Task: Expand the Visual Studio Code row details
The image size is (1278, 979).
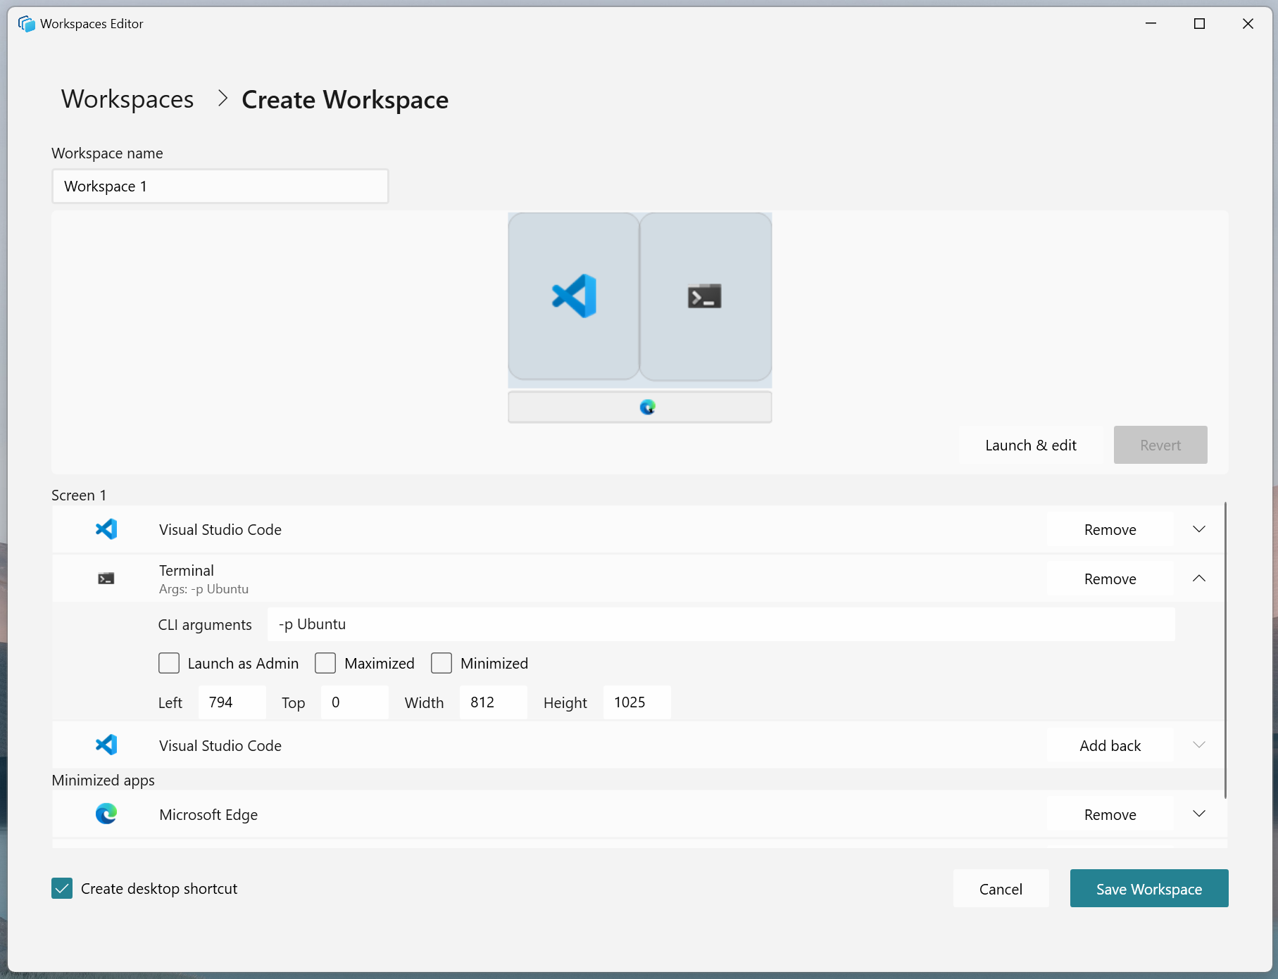Action: click(x=1199, y=529)
